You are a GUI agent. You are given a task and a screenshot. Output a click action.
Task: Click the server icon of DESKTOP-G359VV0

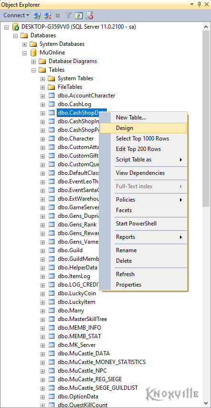tap(15, 27)
